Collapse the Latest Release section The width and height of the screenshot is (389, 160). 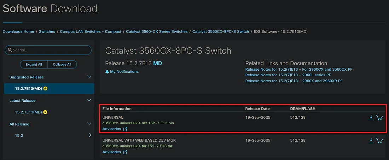(x=89, y=100)
